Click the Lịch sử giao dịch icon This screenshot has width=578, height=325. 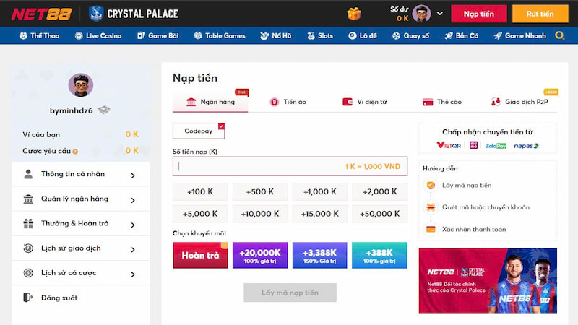click(x=28, y=248)
